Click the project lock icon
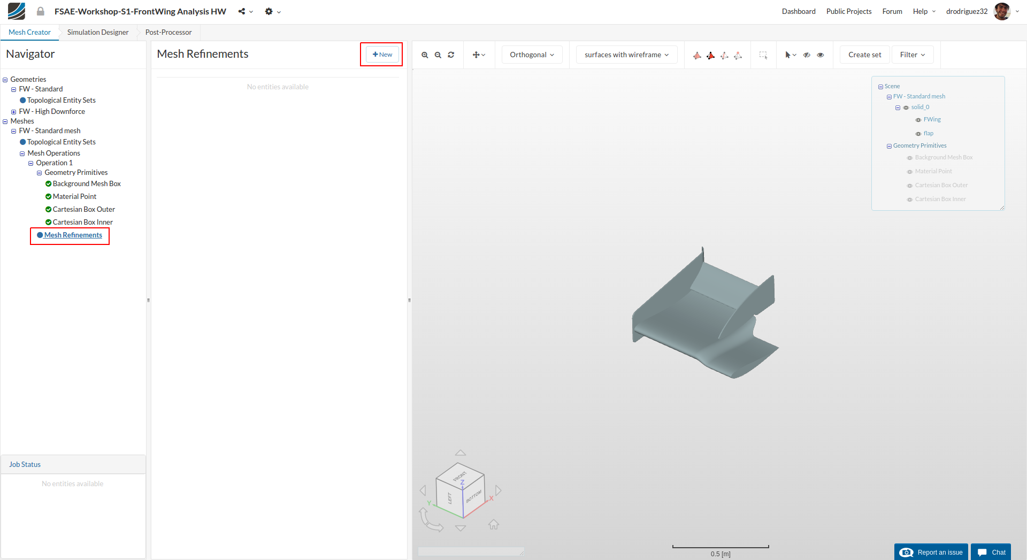The image size is (1027, 560). pyautogui.click(x=41, y=11)
